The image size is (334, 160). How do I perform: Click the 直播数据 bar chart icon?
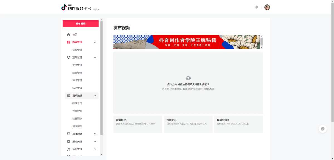pyautogui.click(x=68, y=134)
